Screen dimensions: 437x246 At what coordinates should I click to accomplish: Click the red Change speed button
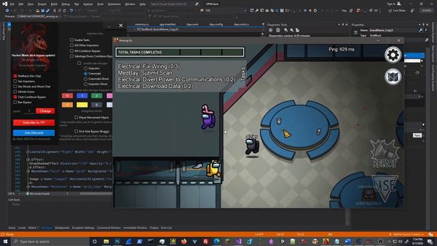point(45,111)
